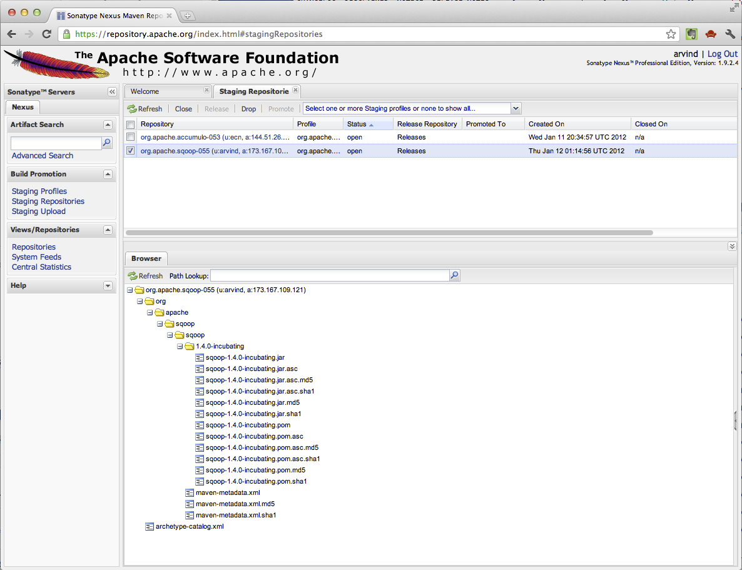
Task: Click the Close repository button
Action: (183, 109)
